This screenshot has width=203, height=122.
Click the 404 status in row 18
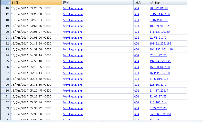pos(136,20)
